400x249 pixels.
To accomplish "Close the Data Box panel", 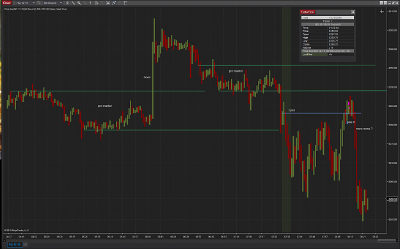I will coord(353,12).
